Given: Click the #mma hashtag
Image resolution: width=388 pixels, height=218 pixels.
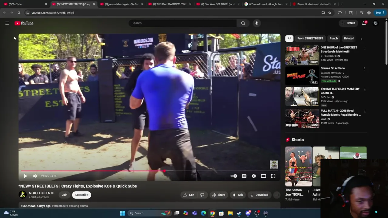Looking at the screenshot, I should [x=84, y=206].
